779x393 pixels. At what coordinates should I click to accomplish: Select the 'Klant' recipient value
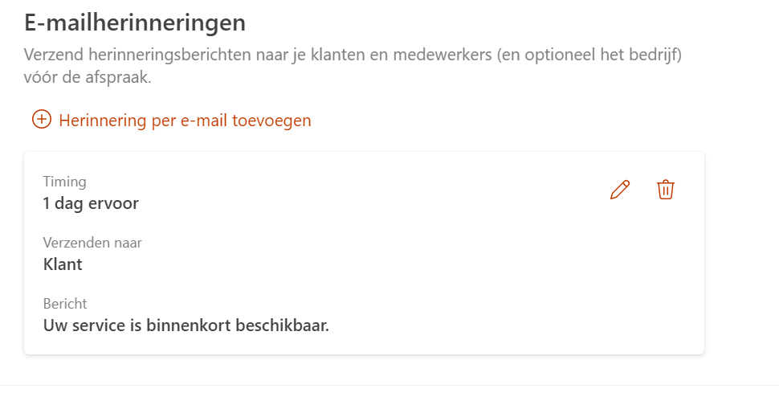(63, 264)
